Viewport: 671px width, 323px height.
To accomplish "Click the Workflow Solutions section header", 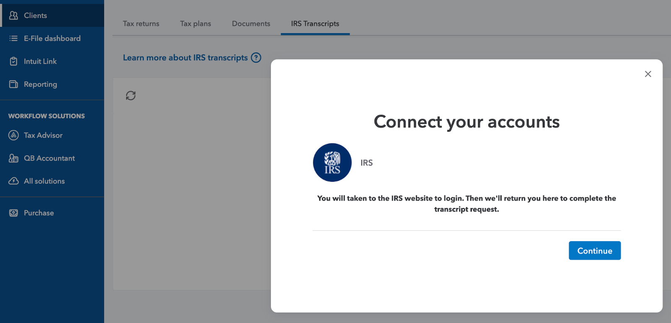I will pyautogui.click(x=47, y=116).
